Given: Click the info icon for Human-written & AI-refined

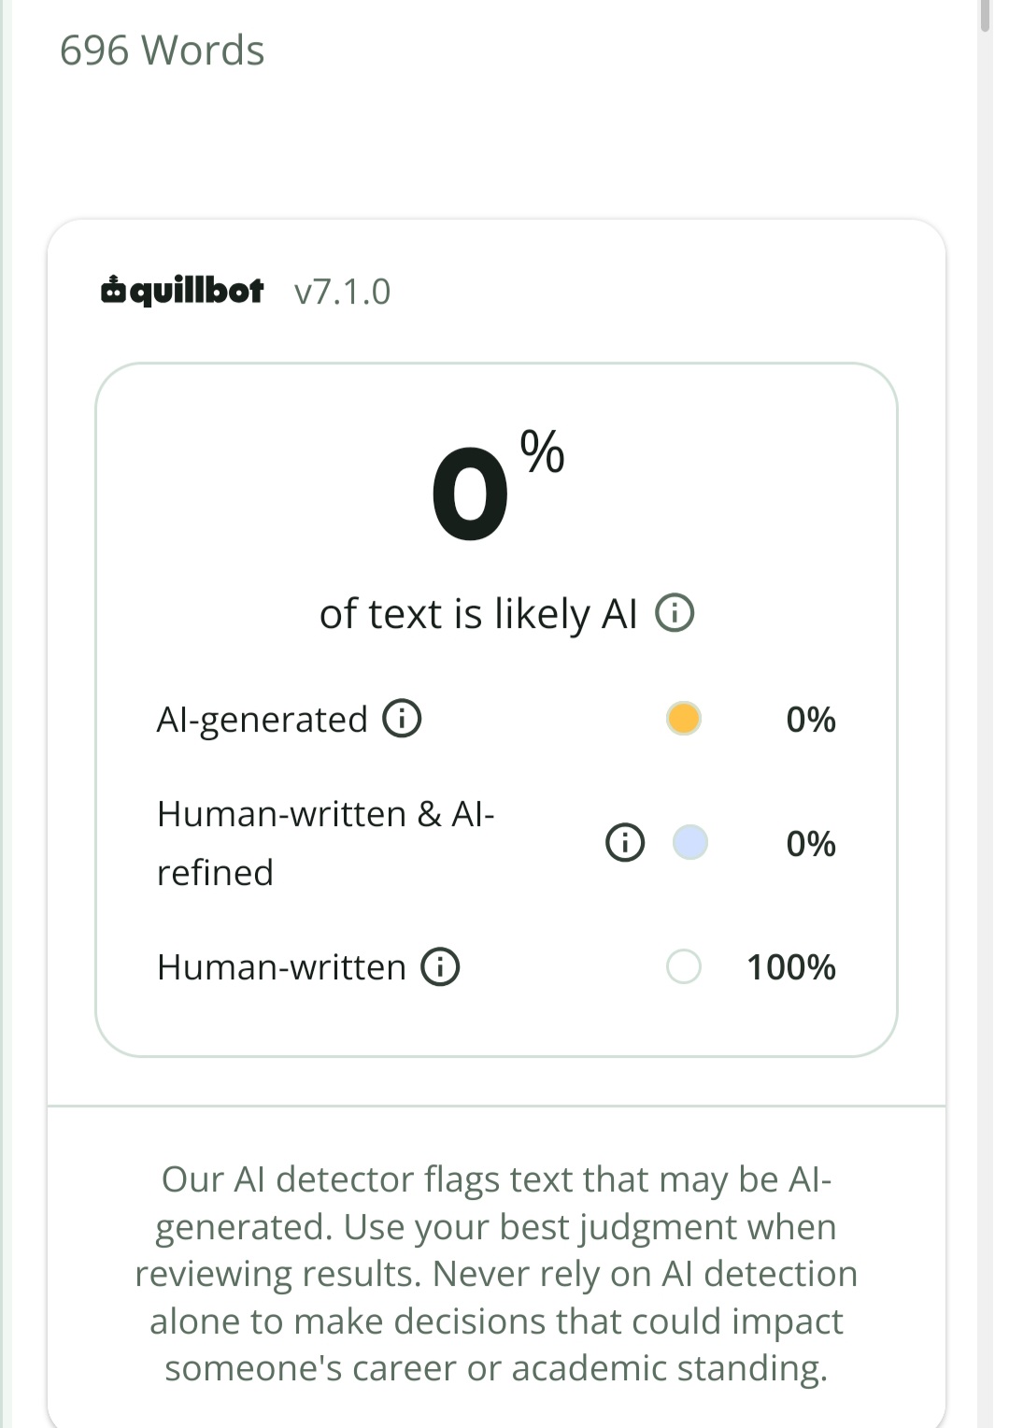Looking at the screenshot, I should coord(625,842).
